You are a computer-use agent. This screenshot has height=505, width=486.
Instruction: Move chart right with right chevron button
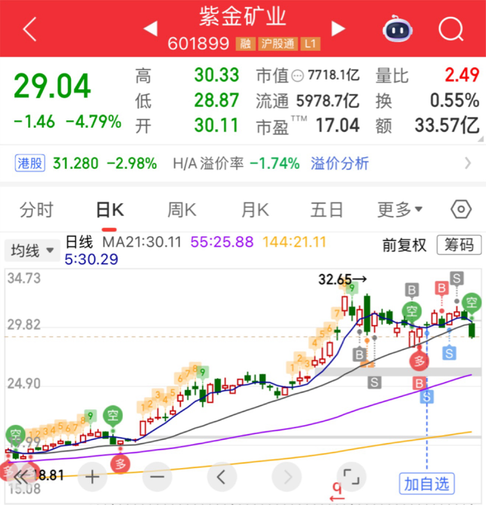click(x=287, y=477)
